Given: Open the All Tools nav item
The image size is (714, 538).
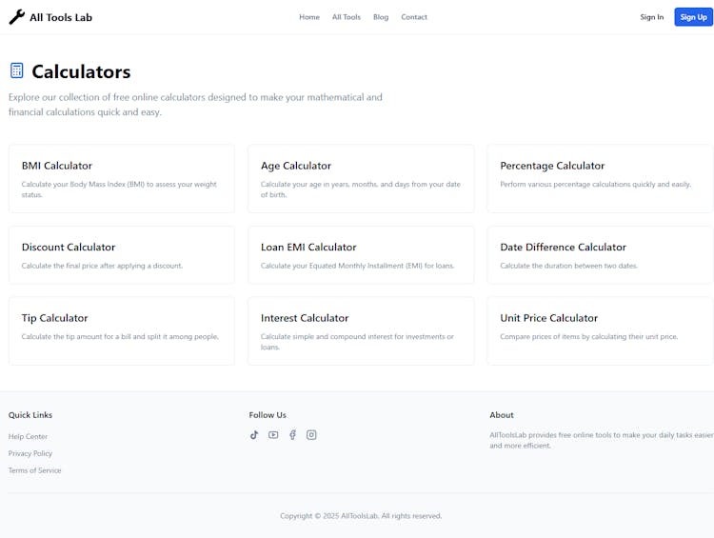Looking at the screenshot, I should pyautogui.click(x=347, y=17).
